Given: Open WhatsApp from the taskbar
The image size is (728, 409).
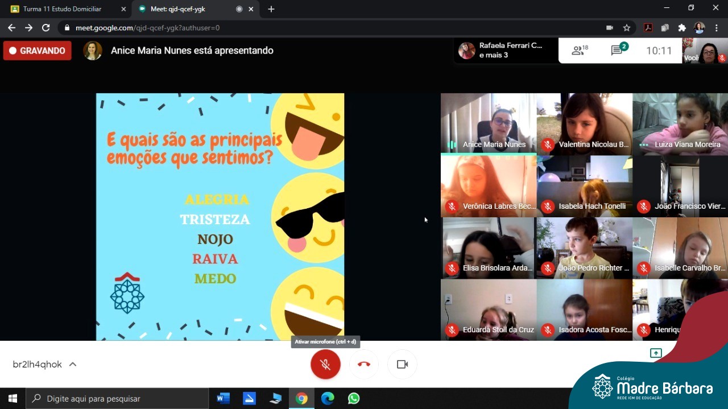Looking at the screenshot, I should [354, 398].
